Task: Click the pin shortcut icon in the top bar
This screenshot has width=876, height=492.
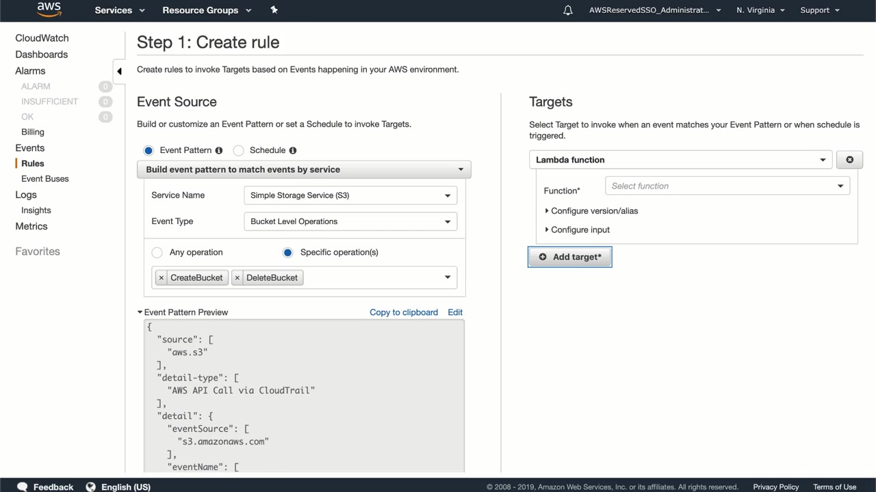Action: [x=274, y=10]
